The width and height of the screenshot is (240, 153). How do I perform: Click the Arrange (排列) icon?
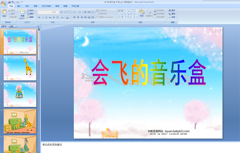point(142,13)
